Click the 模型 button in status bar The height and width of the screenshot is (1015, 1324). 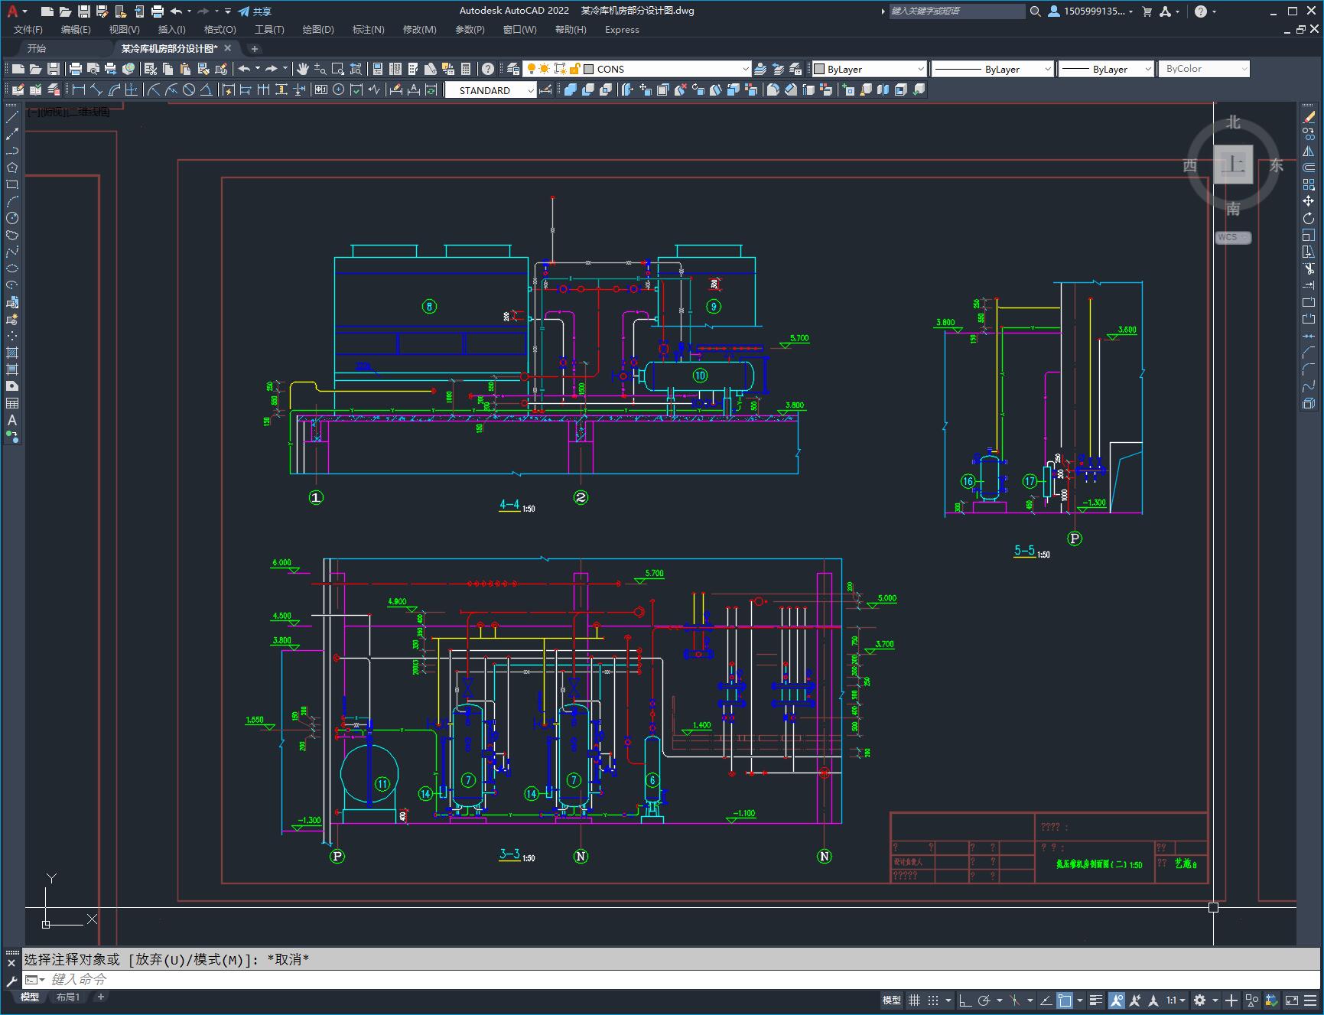pyautogui.click(x=892, y=1000)
